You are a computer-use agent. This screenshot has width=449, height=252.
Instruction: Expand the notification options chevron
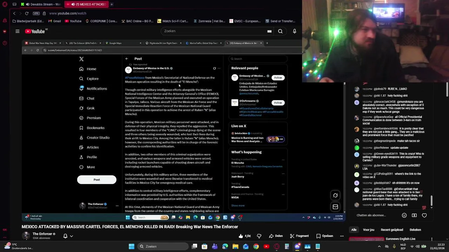point(72,236)
